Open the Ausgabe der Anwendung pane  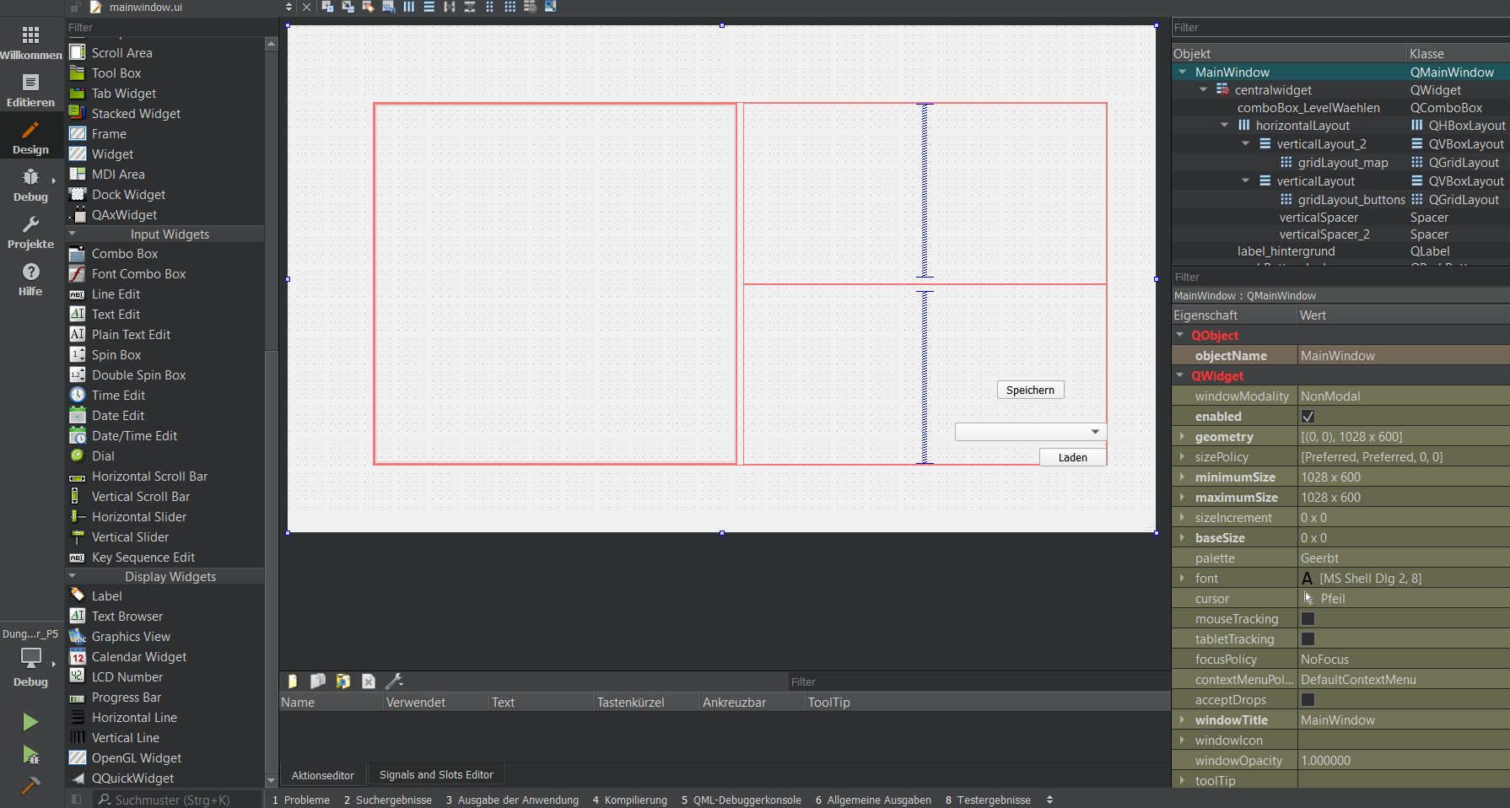click(513, 800)
